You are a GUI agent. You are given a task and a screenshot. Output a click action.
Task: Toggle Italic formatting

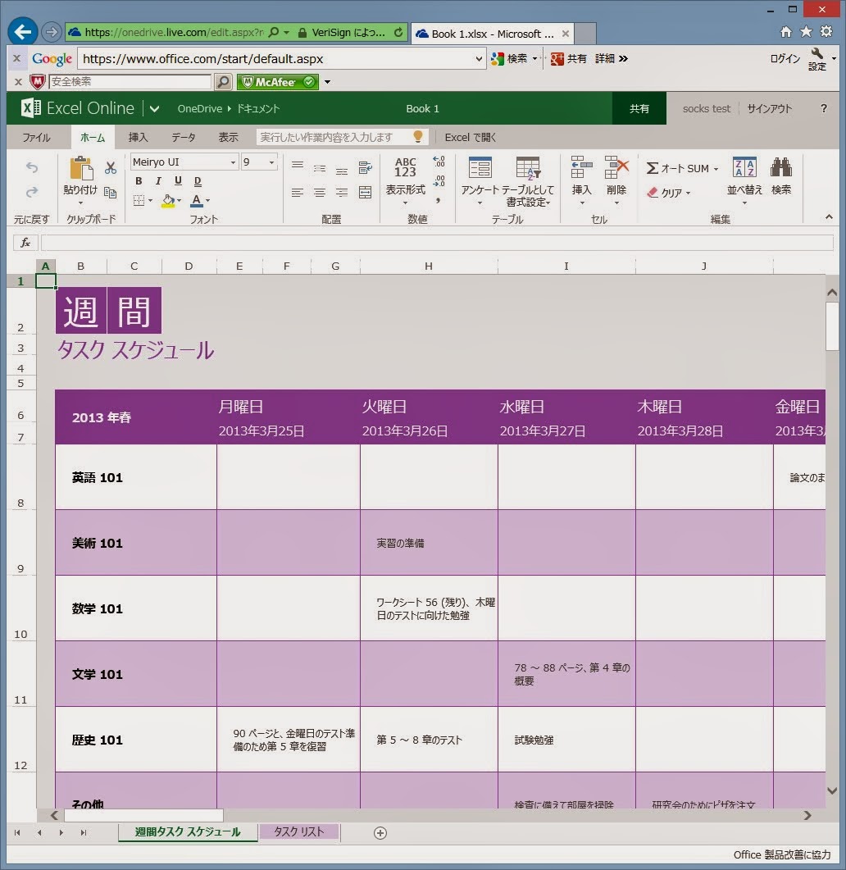(x=158, y=181)
